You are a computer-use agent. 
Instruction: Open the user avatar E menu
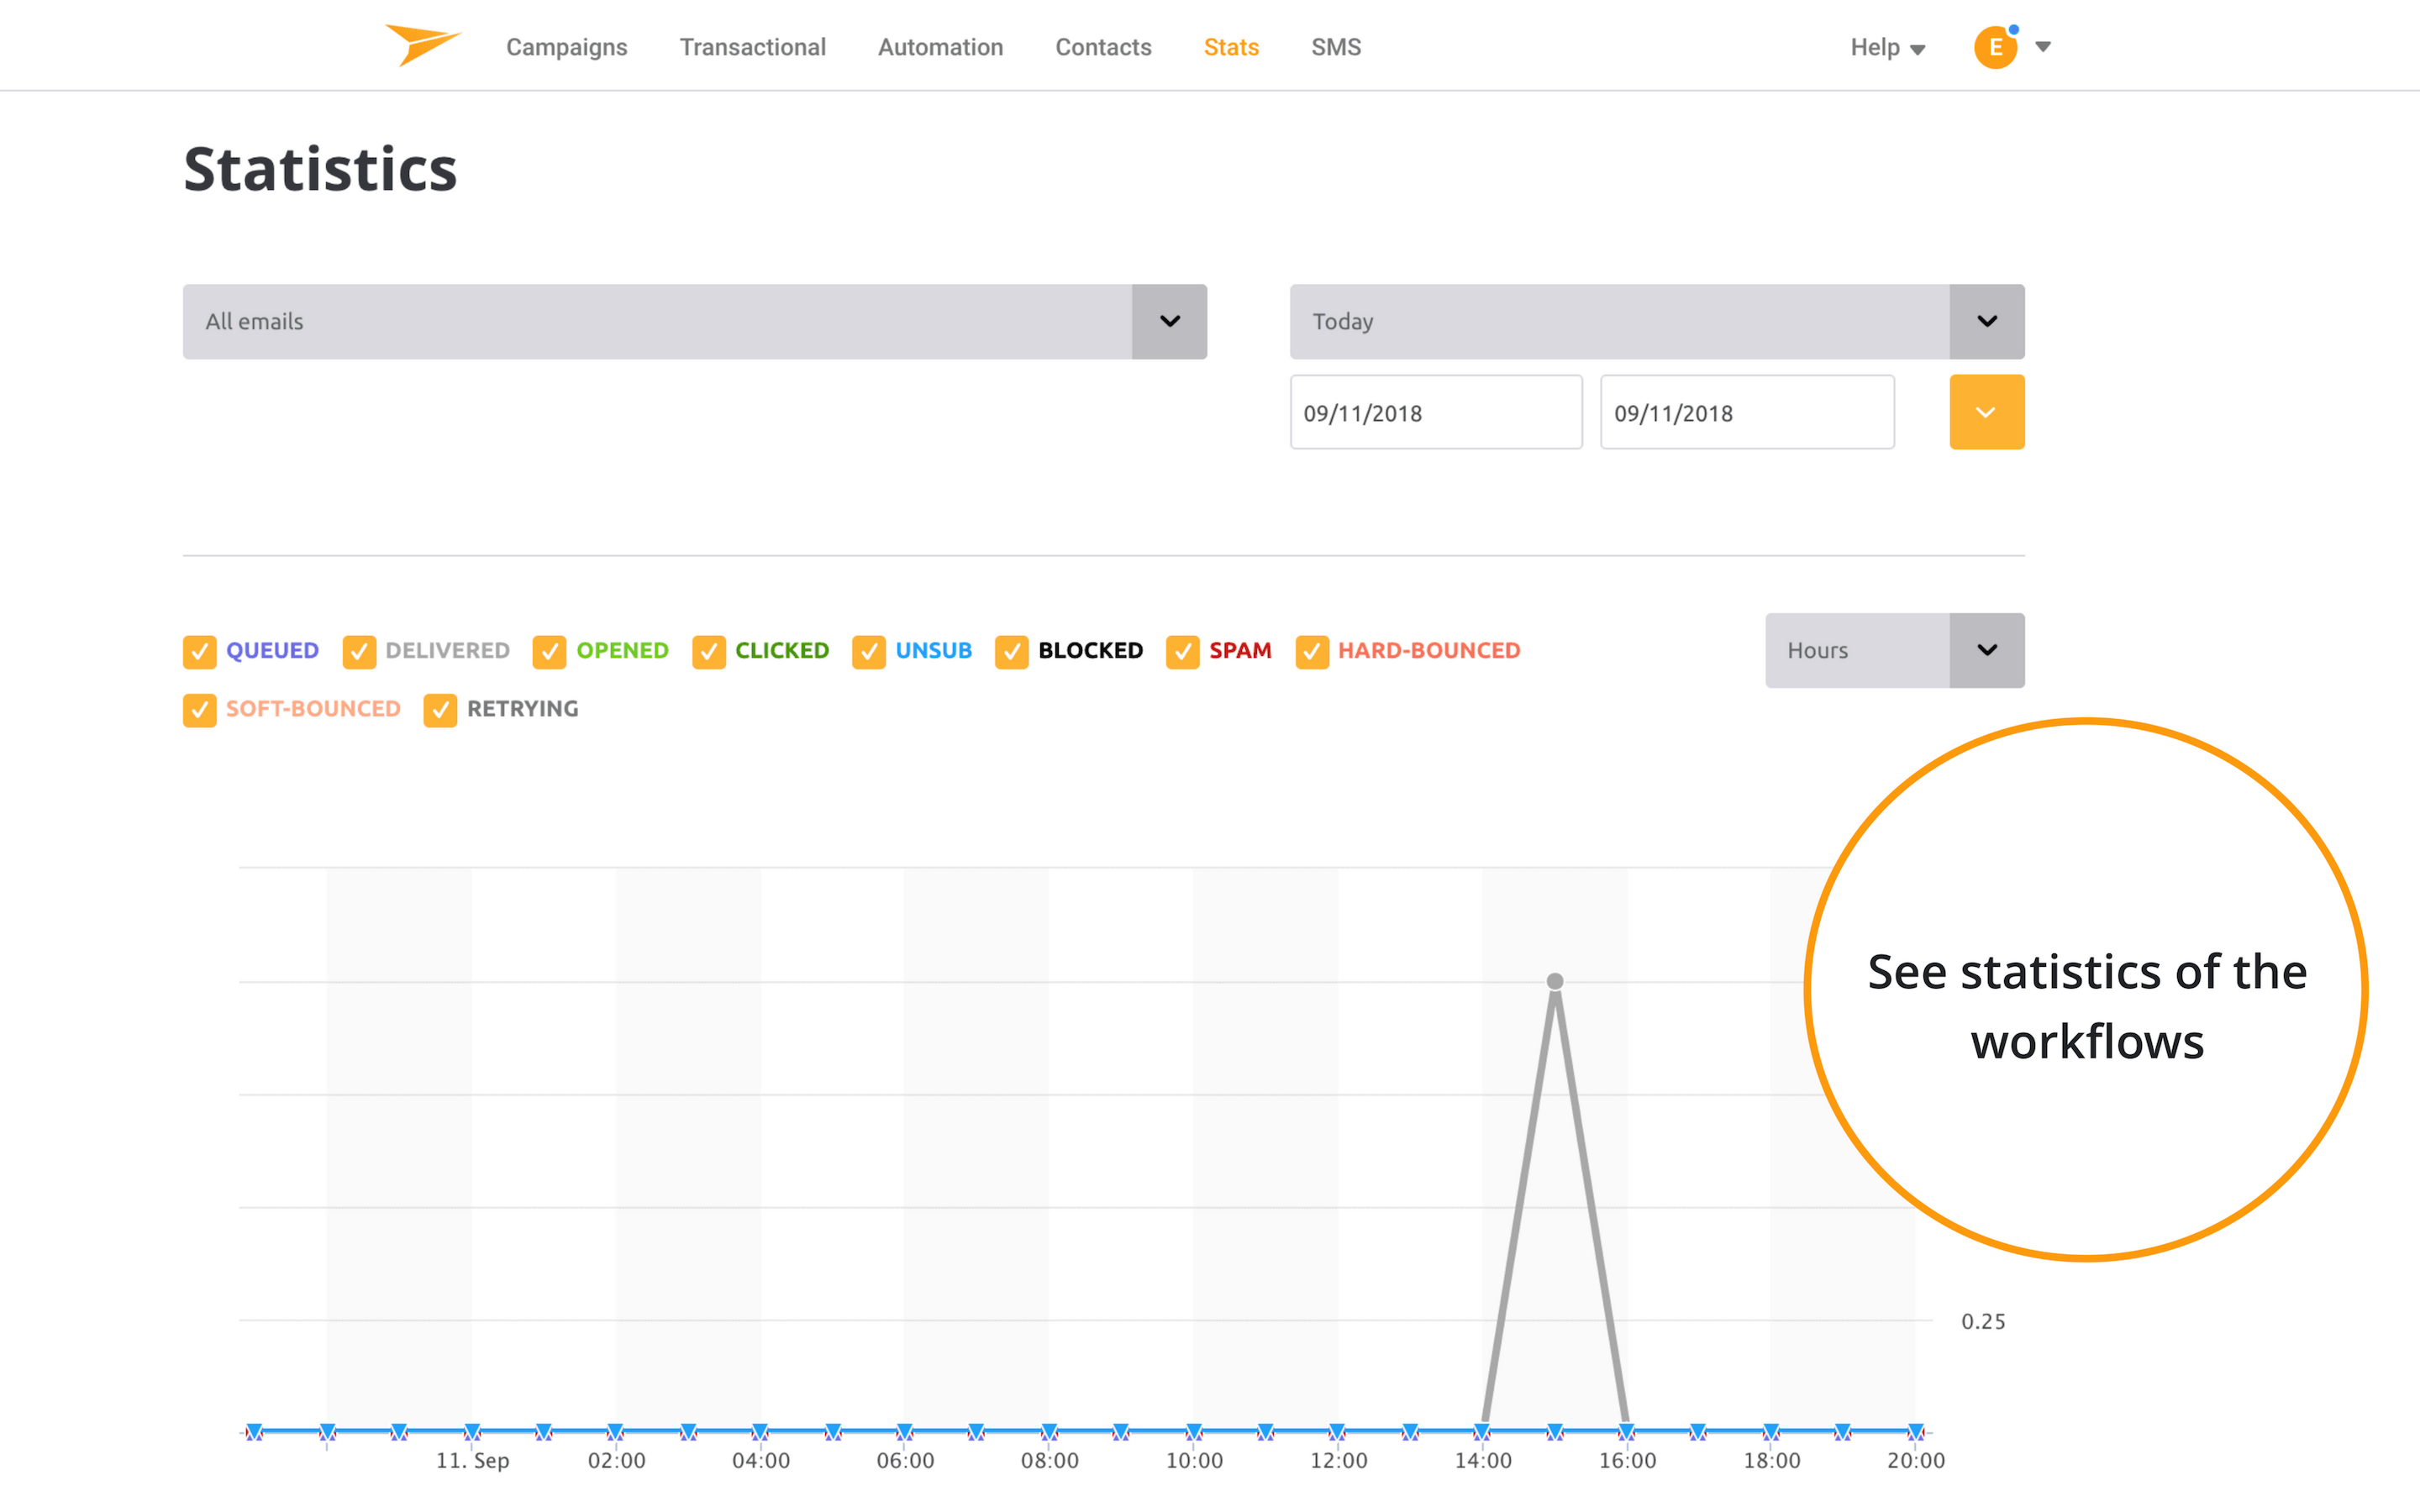click(x=1995, y=47)
